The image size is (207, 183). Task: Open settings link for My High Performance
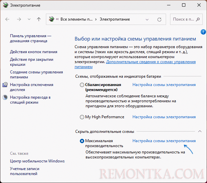click(164, 117)
